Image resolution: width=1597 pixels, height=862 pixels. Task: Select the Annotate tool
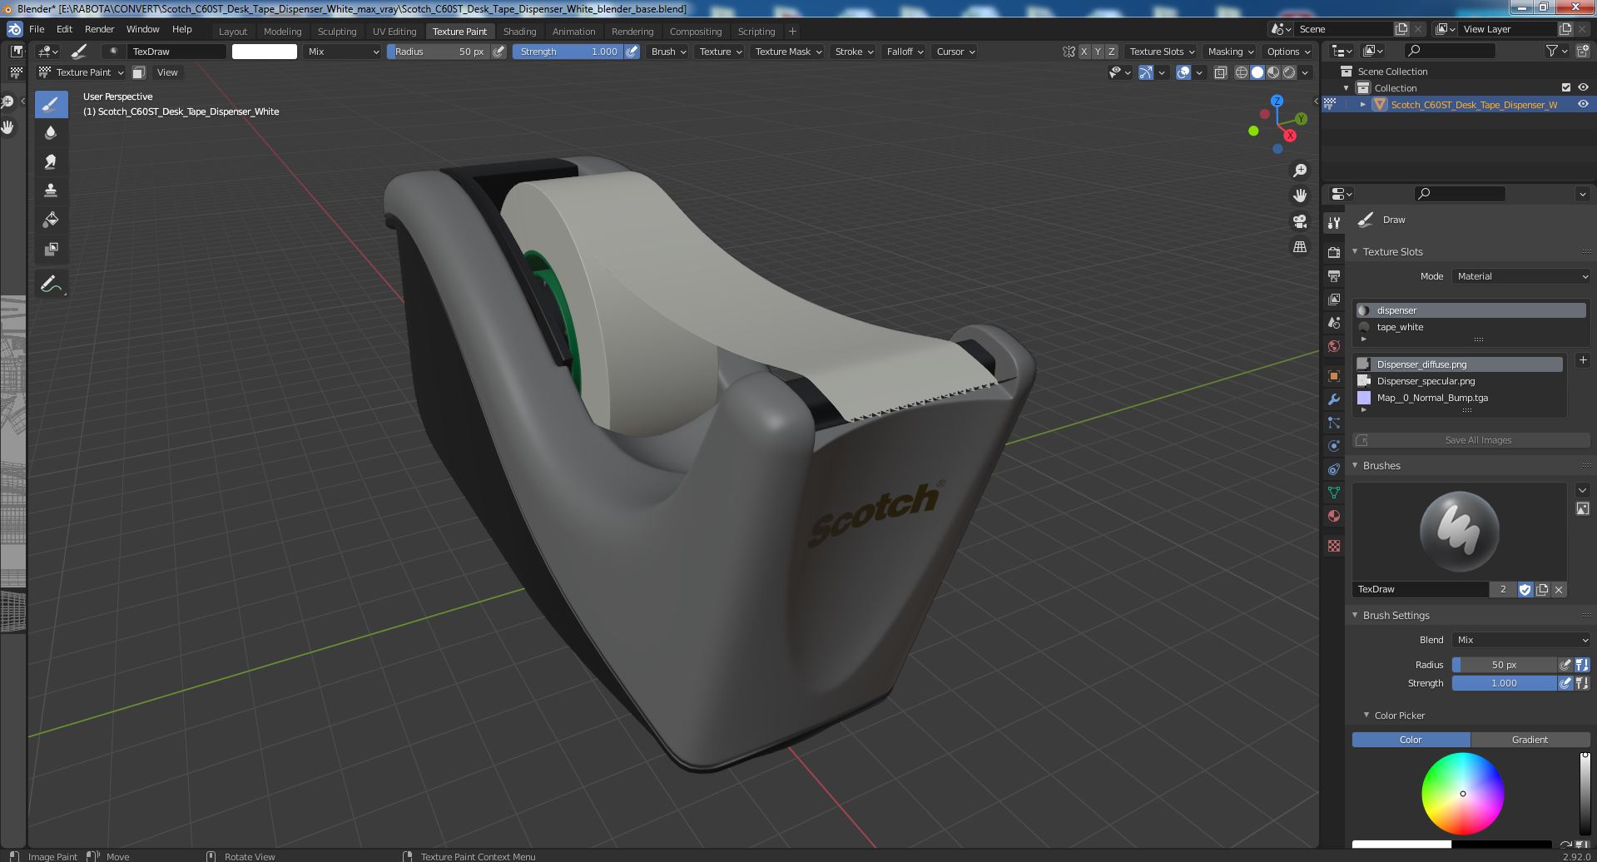(51, 285)
